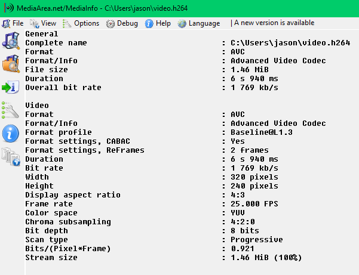Click the 'YUV' color space value
This screenshot has height=275, width=359.
point(238,212)
